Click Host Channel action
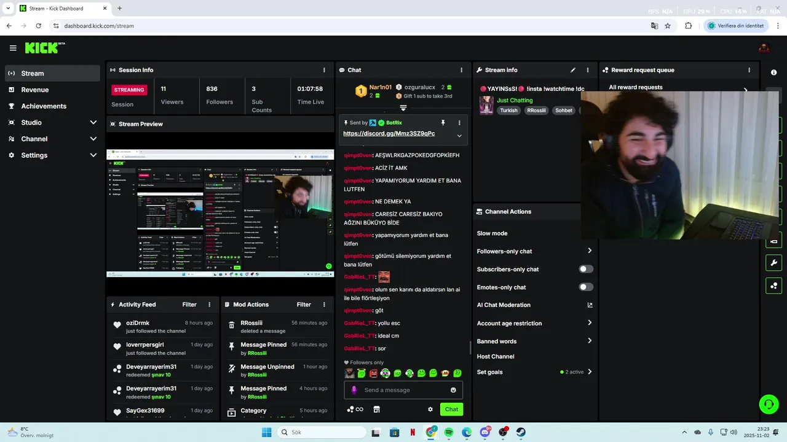This screenshot has width=787, height=442. coord(496,357)
